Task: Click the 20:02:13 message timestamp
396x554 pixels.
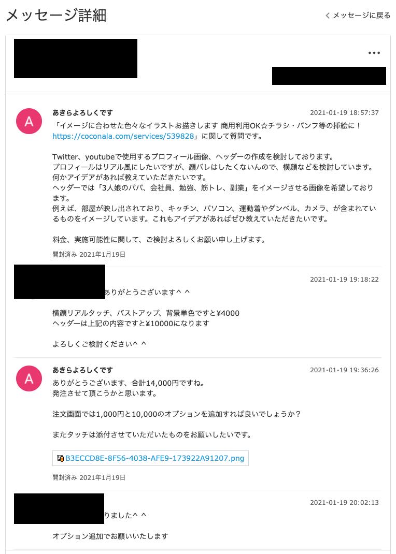Action: click(x=344, y=502)
